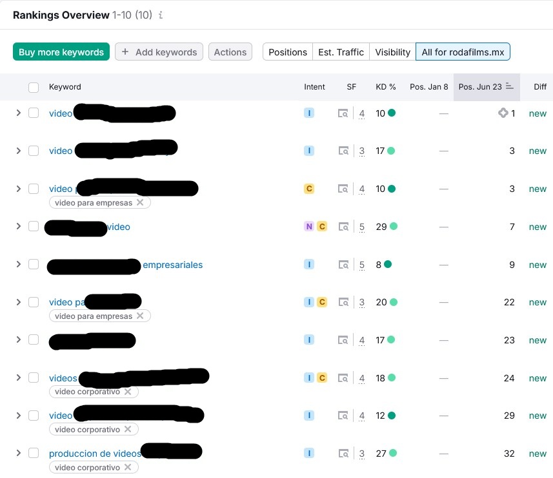Click the Buy more keywords button
The image size is (553, 478).
click(61, 52)
